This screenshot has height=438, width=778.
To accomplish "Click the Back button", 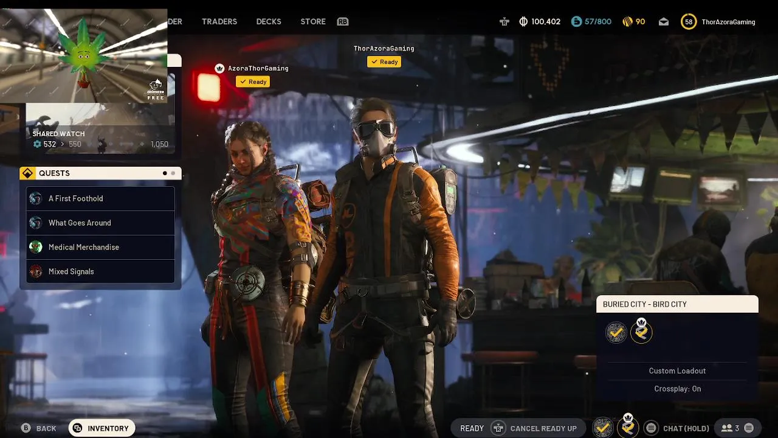I will point(40,428).
